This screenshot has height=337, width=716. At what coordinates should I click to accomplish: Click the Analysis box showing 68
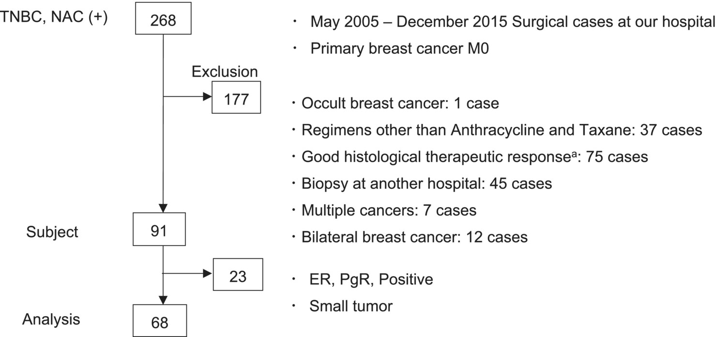pyautogui.click(x=160, y=322)
